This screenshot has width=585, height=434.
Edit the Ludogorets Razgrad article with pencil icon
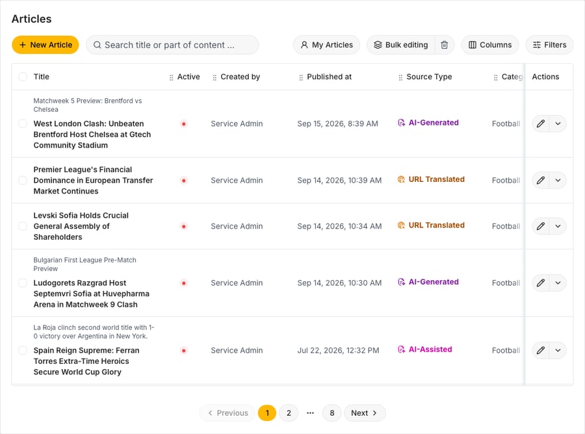[541, 283]
